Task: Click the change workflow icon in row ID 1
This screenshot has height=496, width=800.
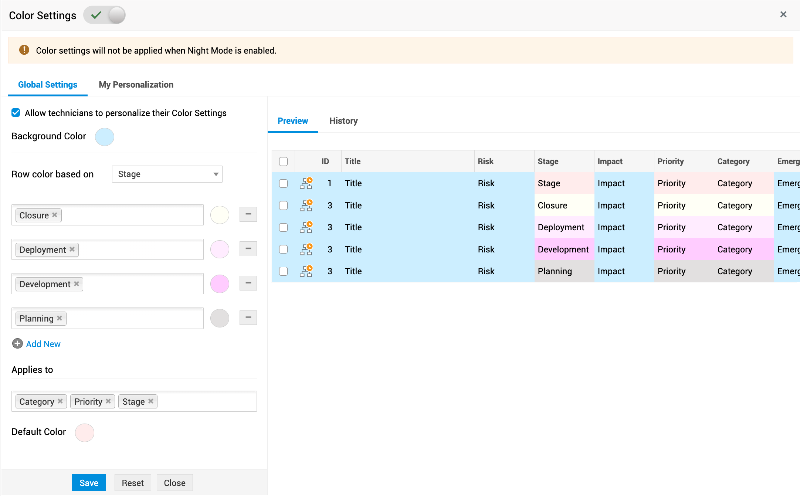Action: [306, 183]
